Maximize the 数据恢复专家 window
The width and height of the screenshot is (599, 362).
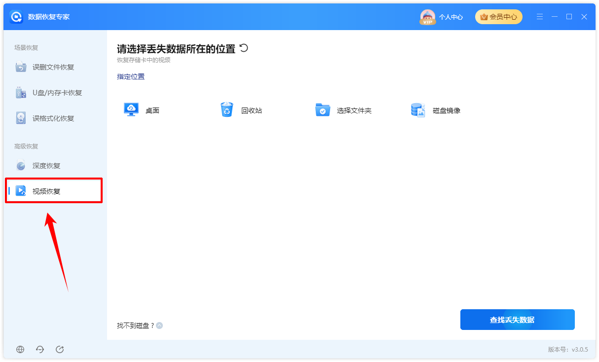click(569, 17)
